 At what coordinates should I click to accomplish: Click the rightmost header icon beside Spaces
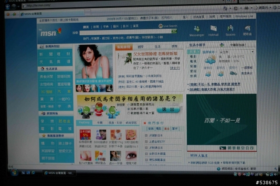click(x=247, y=28)
